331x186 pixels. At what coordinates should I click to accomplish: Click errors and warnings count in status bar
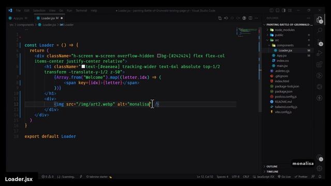click(x=48, y=177)
